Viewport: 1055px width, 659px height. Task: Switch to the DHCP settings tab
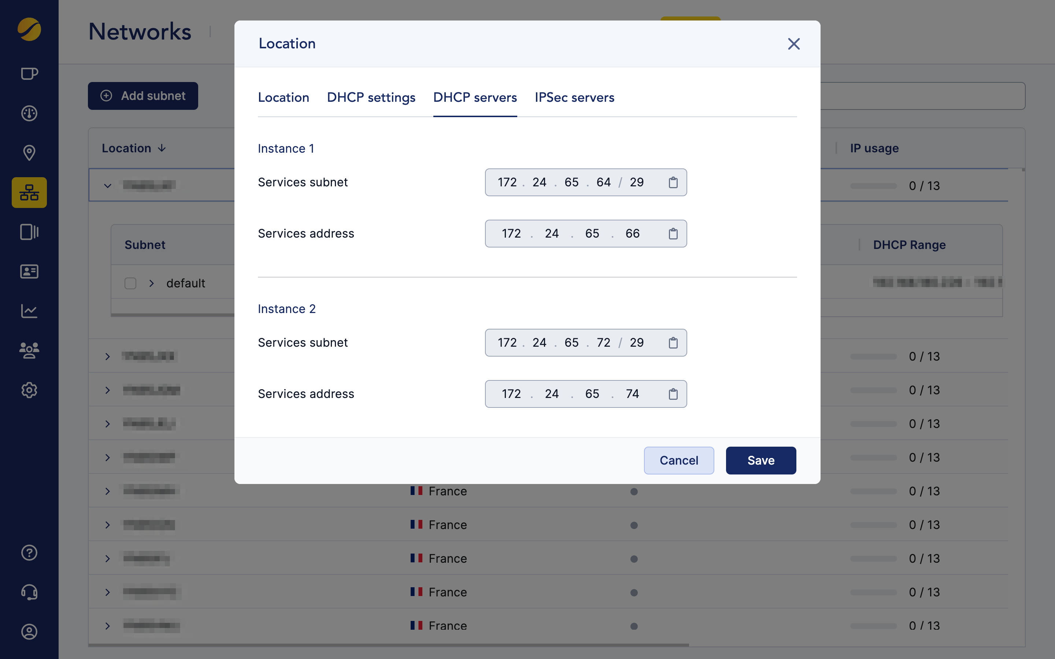click(371, 97)
